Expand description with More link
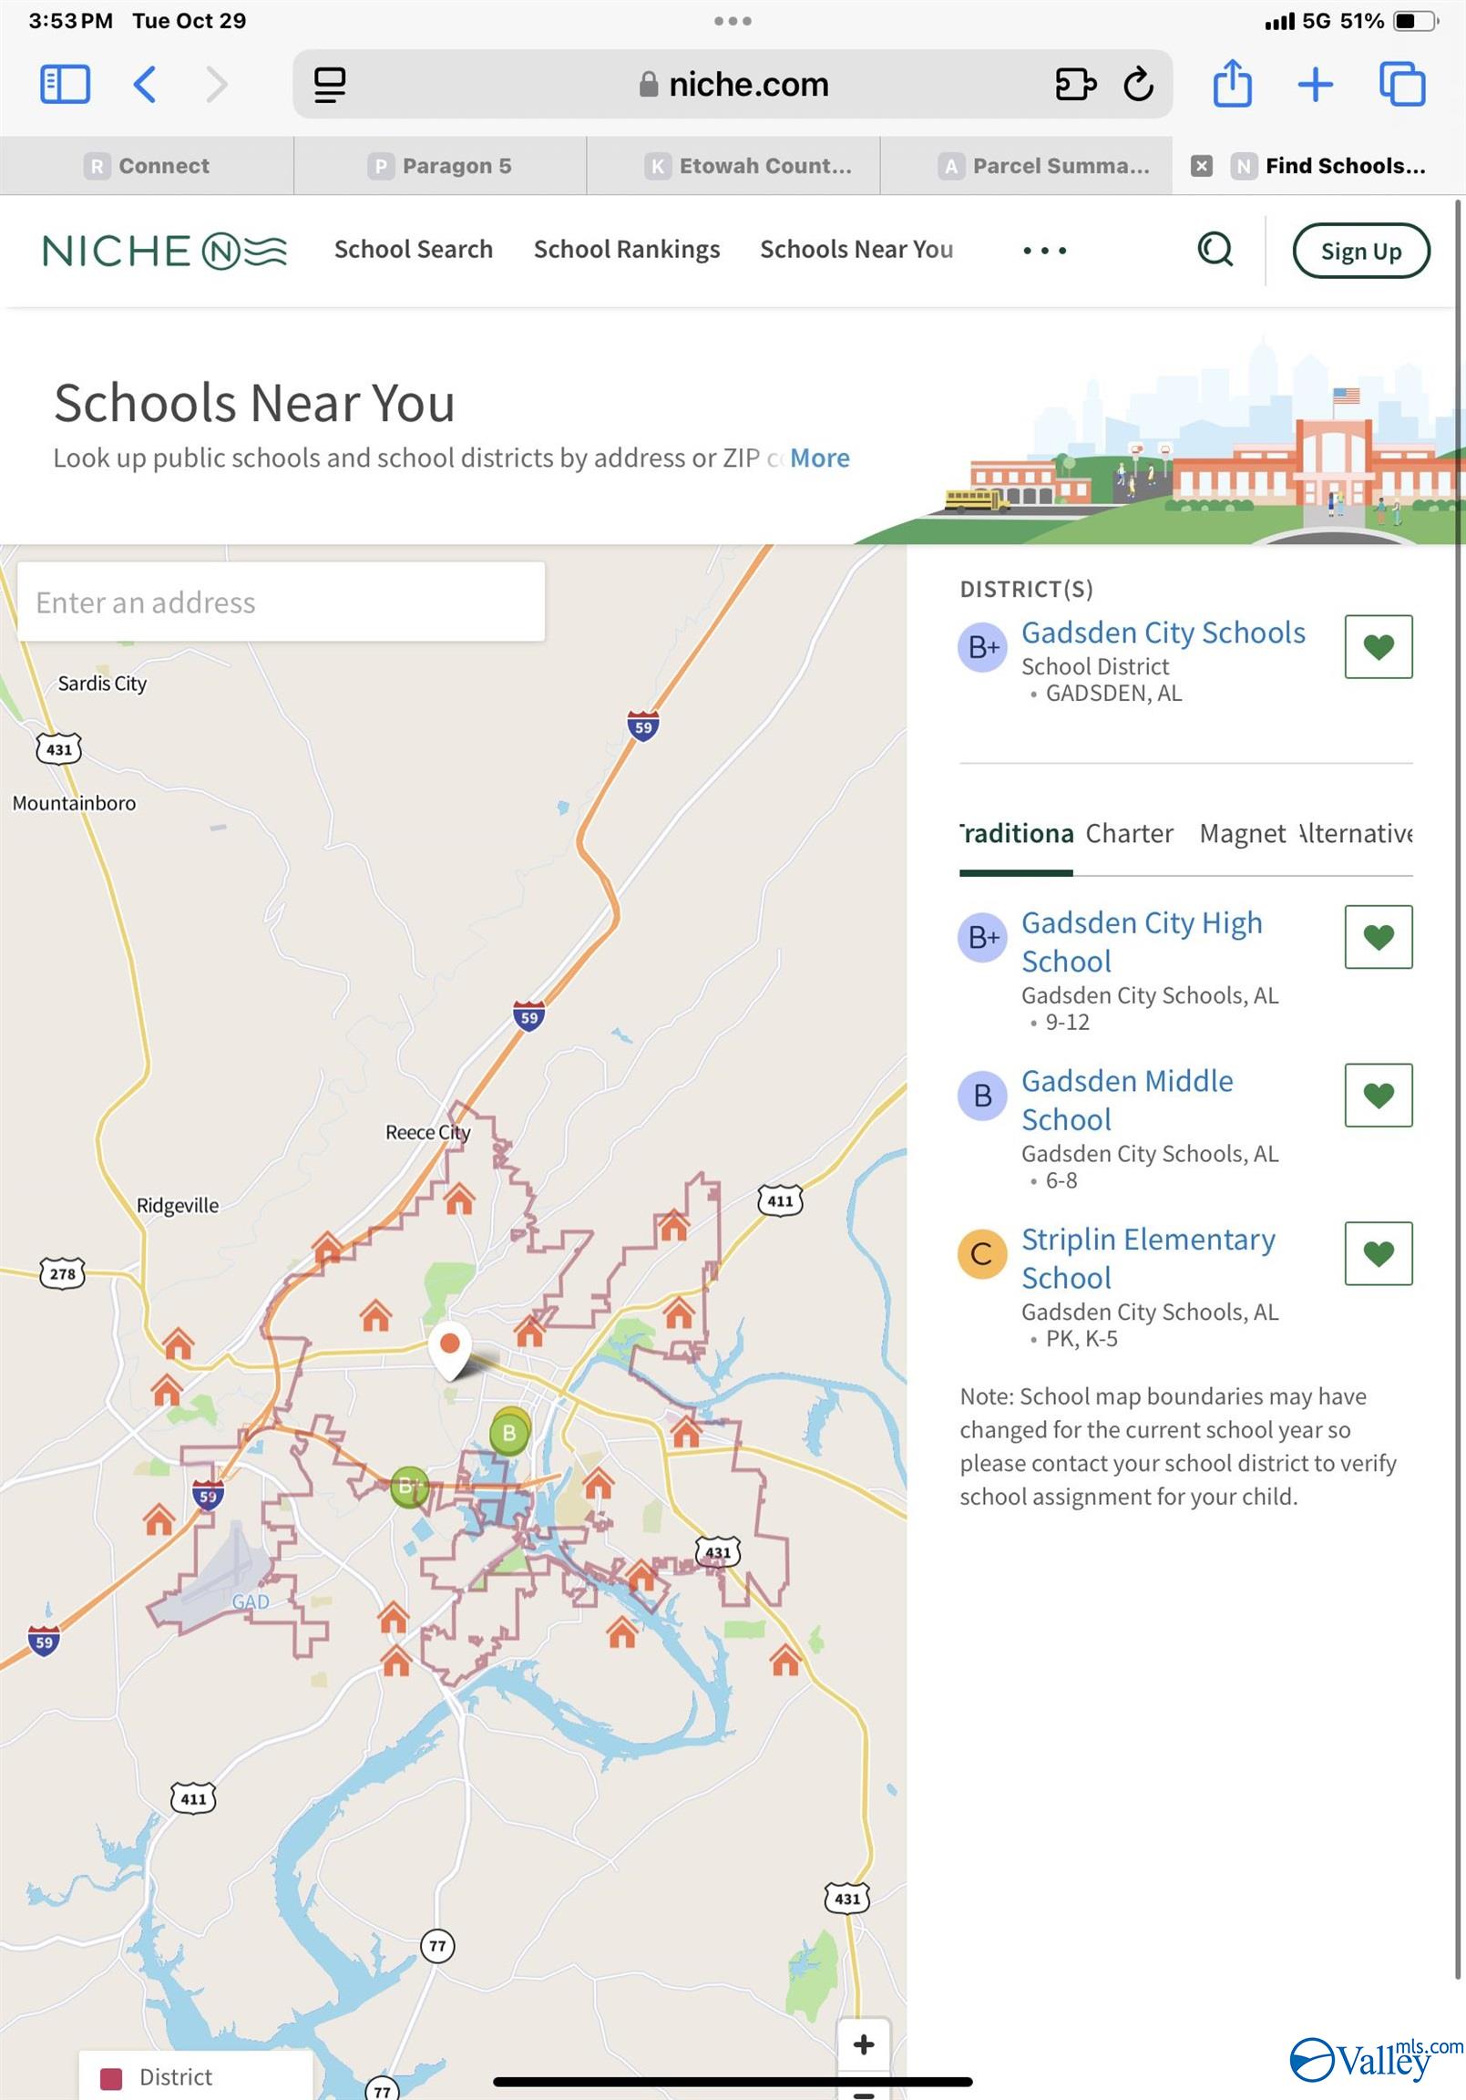 point(819,458)
